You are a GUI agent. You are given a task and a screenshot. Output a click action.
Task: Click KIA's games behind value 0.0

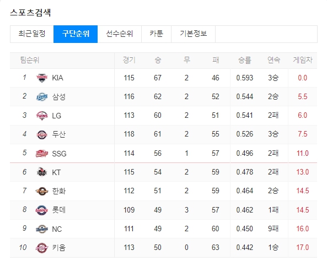(302, 78)
